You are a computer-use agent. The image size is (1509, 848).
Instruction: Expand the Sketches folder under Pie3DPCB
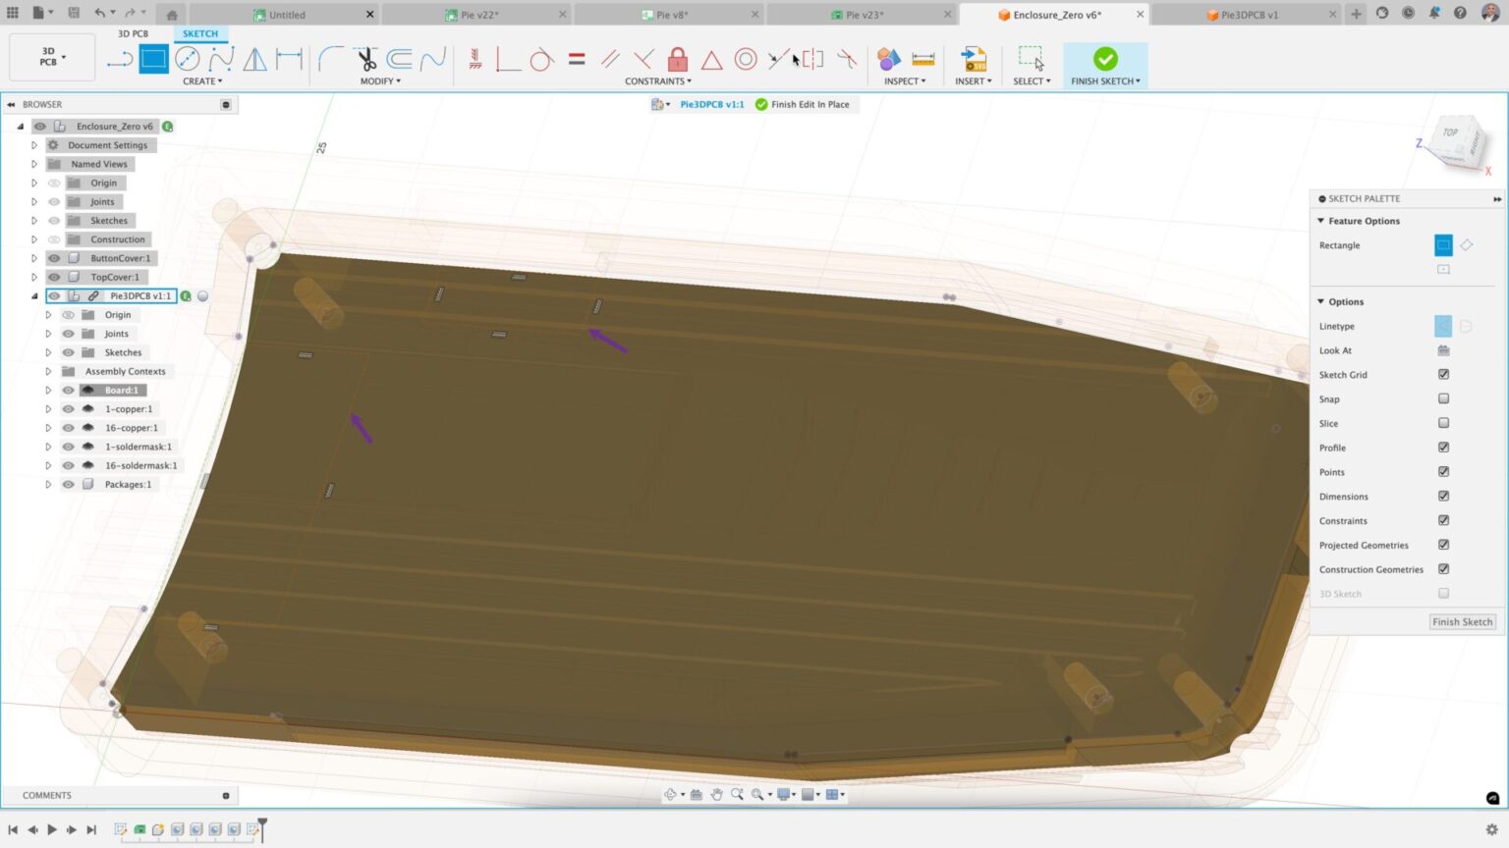point(47,351)
